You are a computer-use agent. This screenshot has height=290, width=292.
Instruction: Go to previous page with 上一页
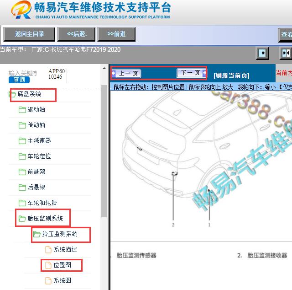(x=126, y=73)
